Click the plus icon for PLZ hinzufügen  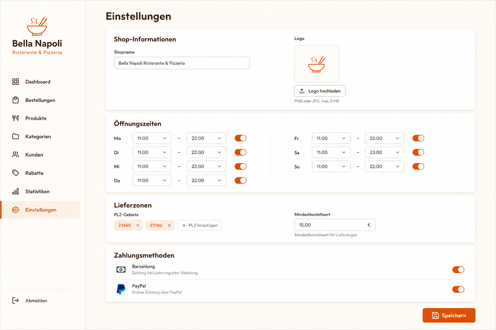184,225
